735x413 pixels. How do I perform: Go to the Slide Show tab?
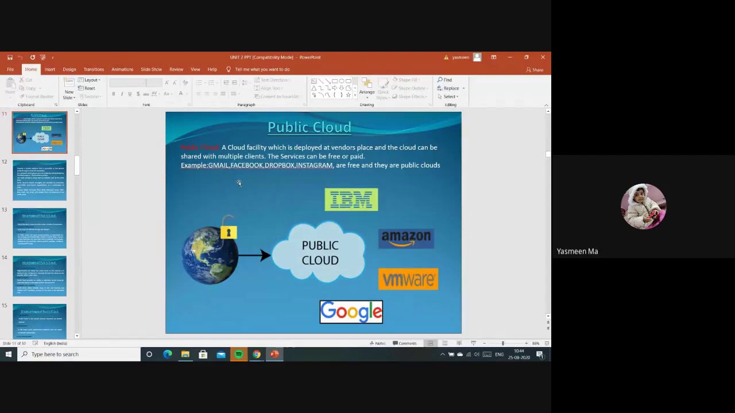tap(152, 69)
